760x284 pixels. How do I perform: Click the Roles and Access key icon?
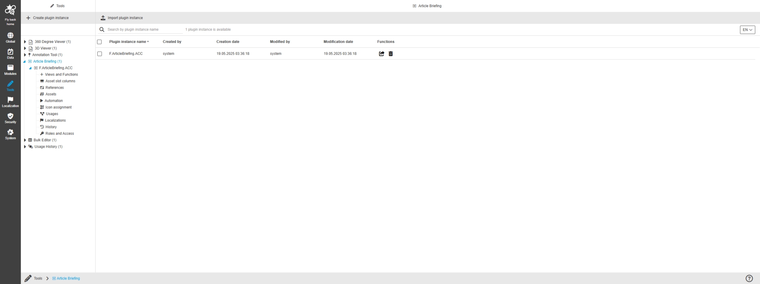pos(42,133)
